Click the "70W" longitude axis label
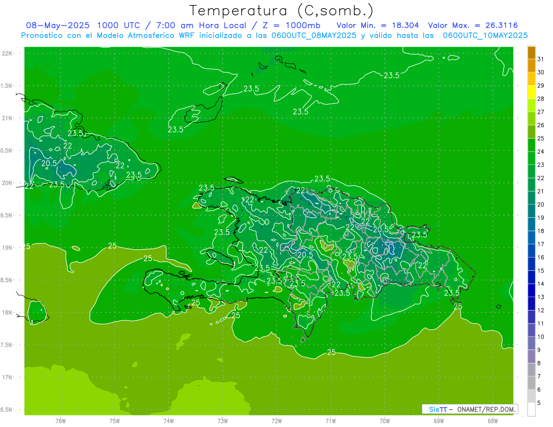This screenshot has width=553, height=427. click(x=385, y=421)
